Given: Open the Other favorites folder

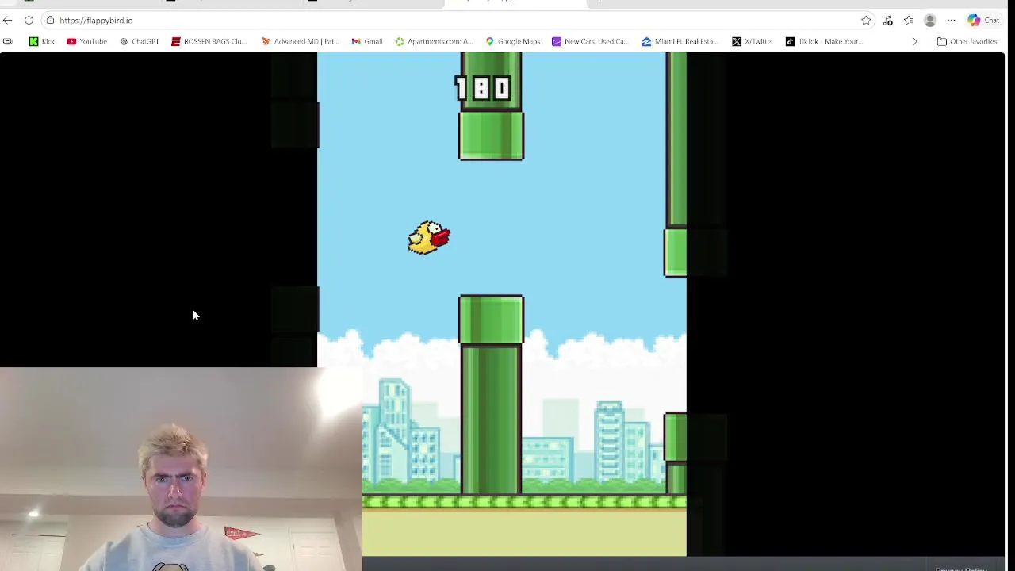Looking at the screenshot, I should tap(967, 41).
